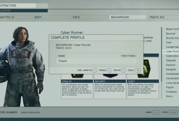The height and width of the screenshot is (121, 179).
Task: Select Chef in the background list
Action: tap(169, 42)
